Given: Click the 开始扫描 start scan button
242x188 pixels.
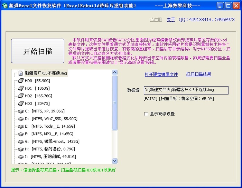Looking at the screenshot, I should point(38,51).
